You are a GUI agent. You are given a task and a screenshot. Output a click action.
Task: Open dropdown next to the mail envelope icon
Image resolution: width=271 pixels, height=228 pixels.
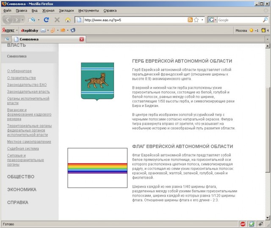(x=48, y=31)
